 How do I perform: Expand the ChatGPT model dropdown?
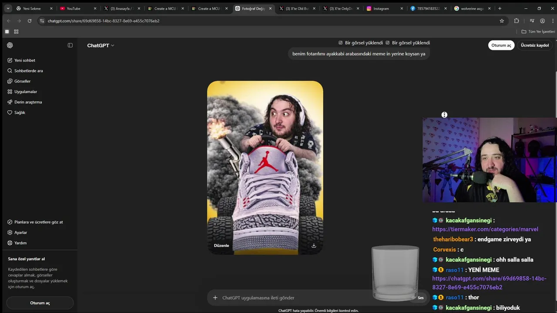click(x=101, y=45)
